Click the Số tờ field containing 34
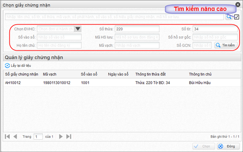Viewport: 243px width, 152px height. coord(215,29)
